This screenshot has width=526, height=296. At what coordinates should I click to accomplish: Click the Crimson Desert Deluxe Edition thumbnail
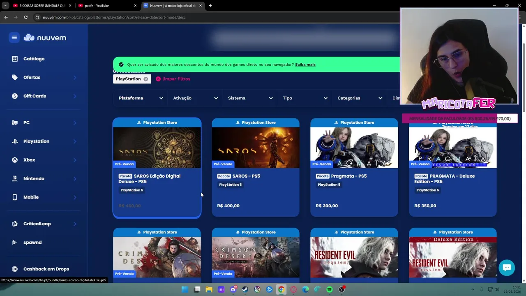256,257
